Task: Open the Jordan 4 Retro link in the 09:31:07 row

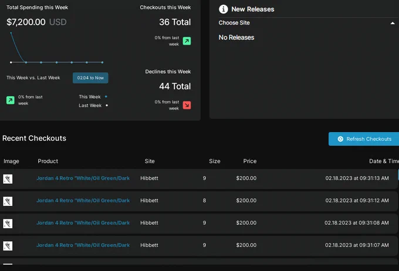Action: (83, 245)
